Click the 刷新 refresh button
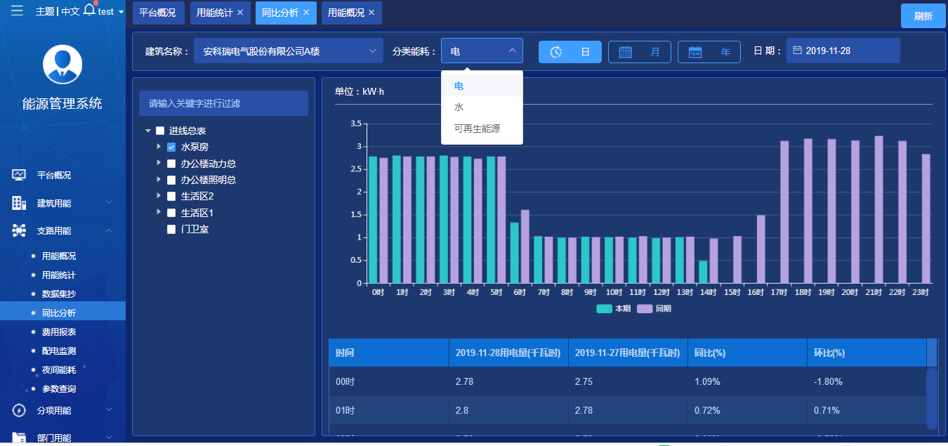Image resolution: width=948 pixels, height=446 pixels. tap(923, 15)
